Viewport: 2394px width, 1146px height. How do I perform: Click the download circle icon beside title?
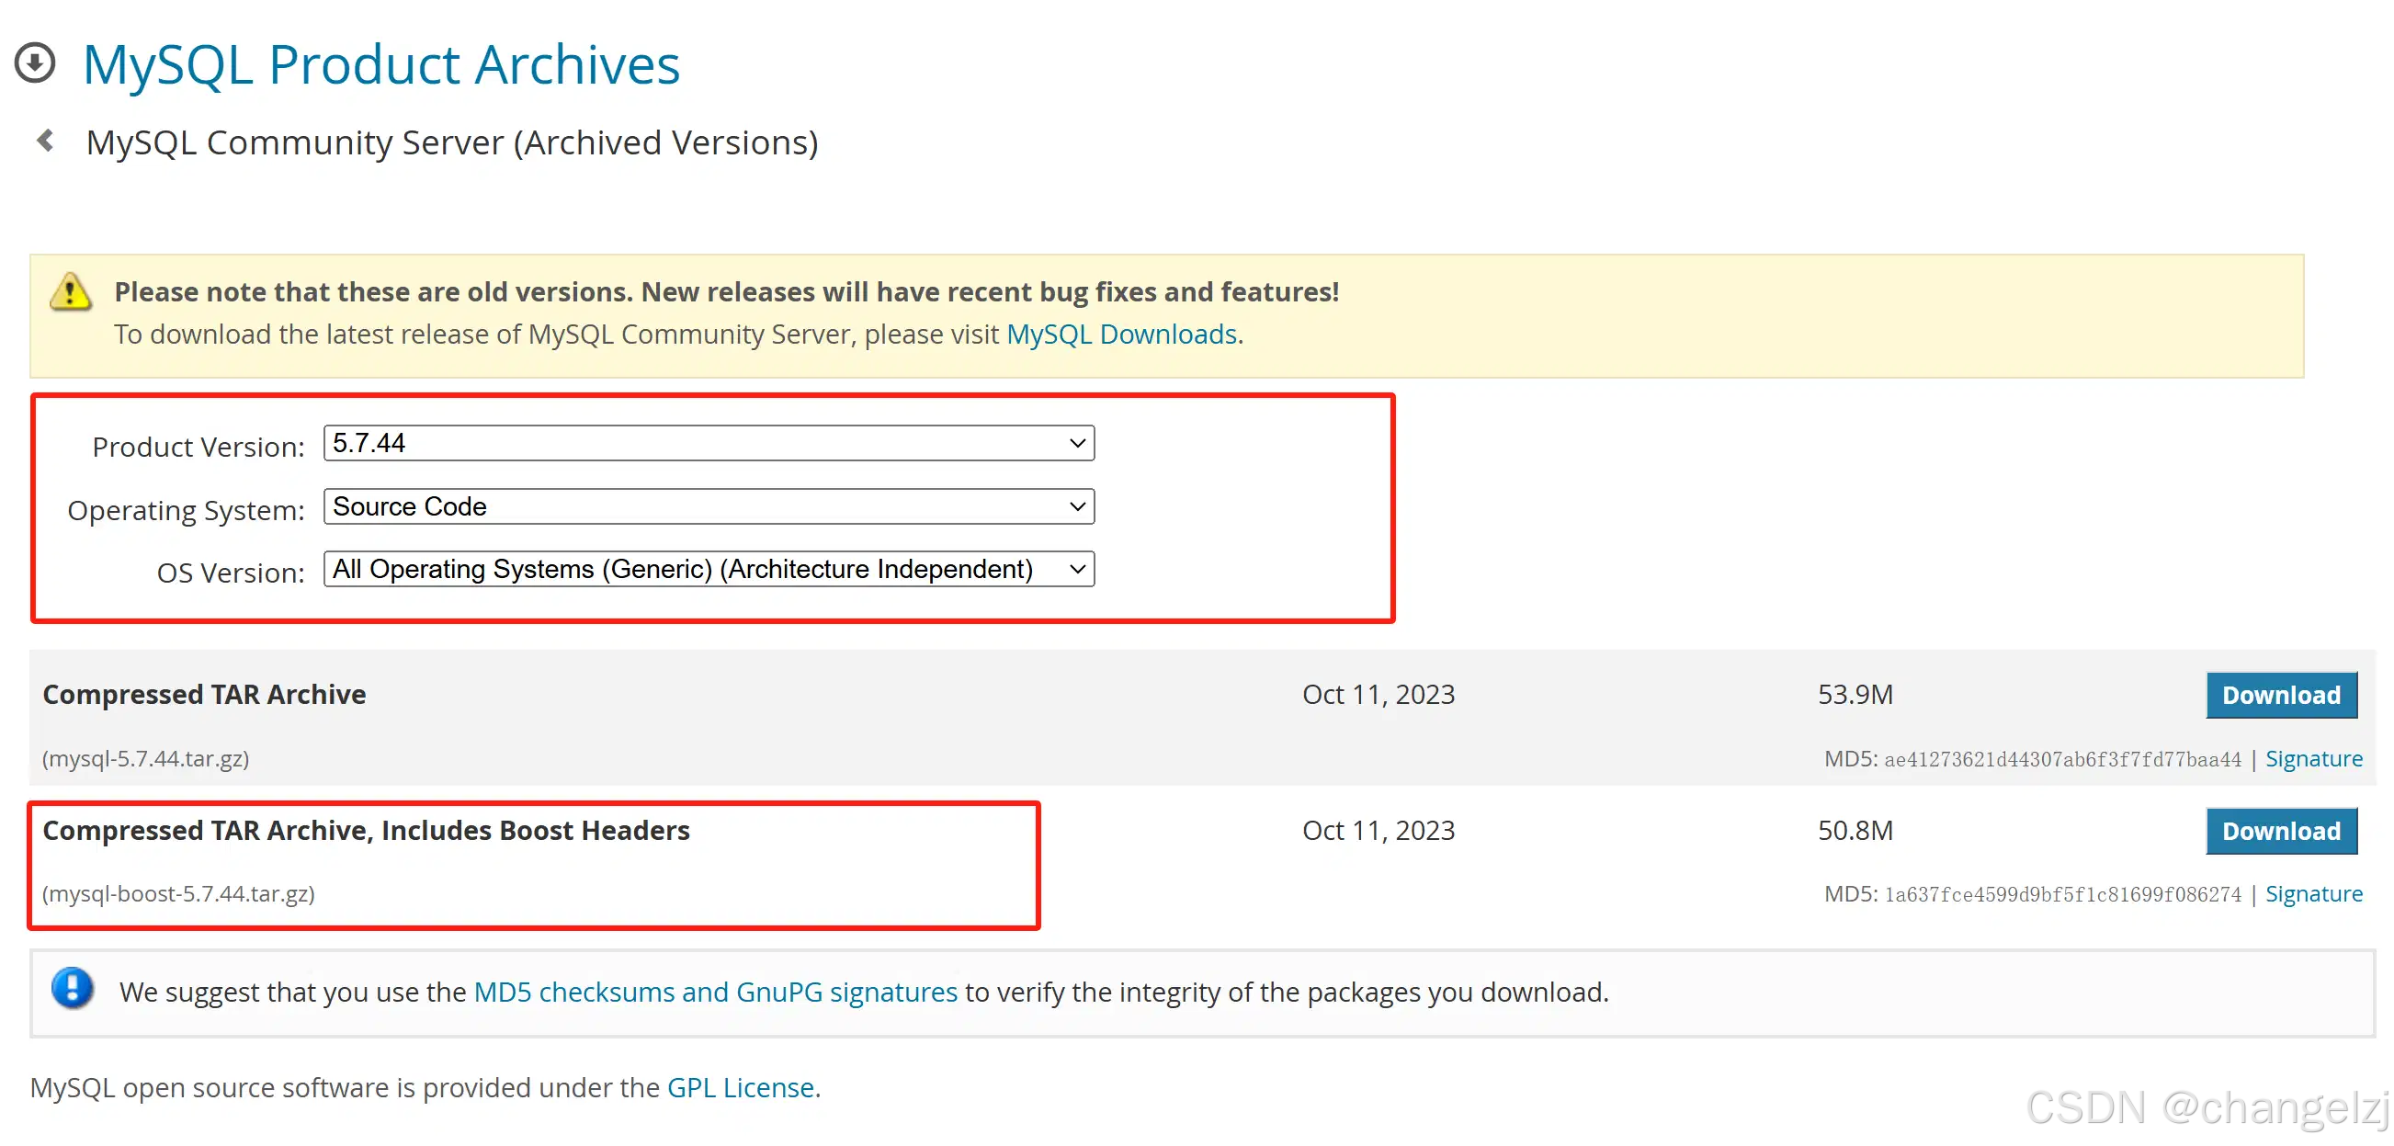tap(35, 63)
